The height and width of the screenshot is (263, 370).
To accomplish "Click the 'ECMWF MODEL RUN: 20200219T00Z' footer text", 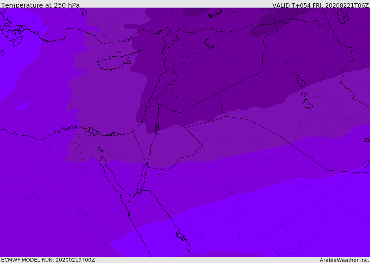I will pos(48,260).
